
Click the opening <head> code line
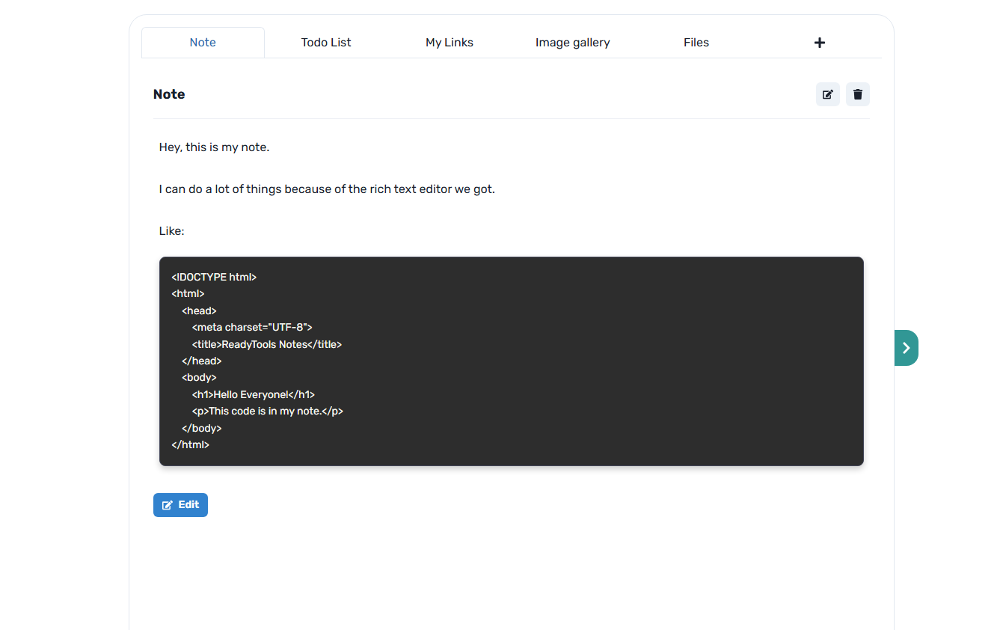tap(199, 311)
